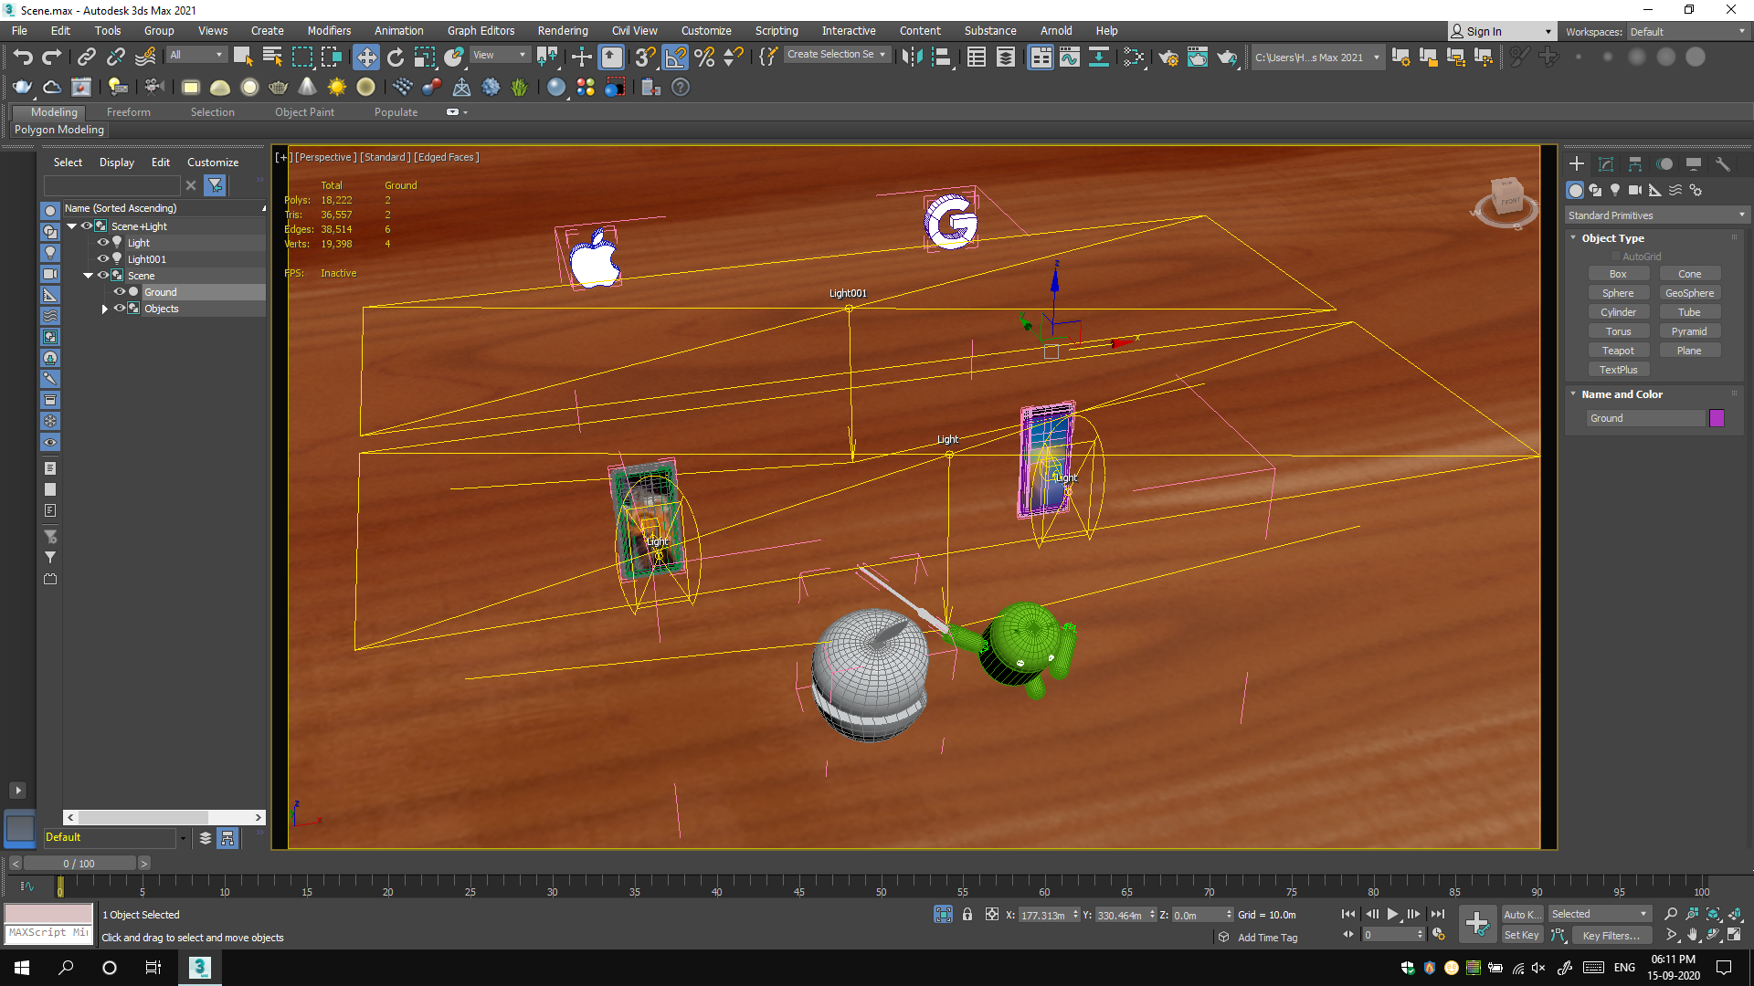
Task: Open Create Selection Set dropdown
Action: [836, 55]
